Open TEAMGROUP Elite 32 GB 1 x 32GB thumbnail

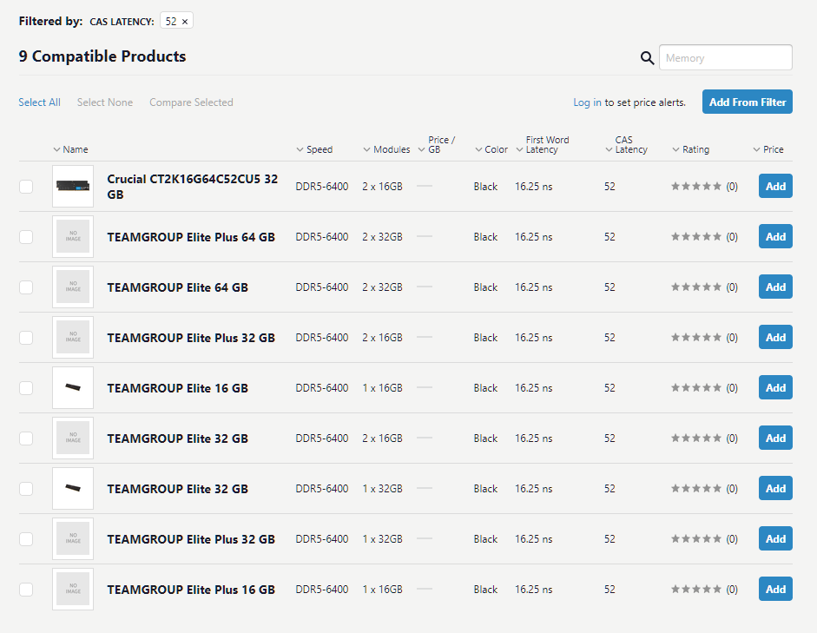(73, 488)
